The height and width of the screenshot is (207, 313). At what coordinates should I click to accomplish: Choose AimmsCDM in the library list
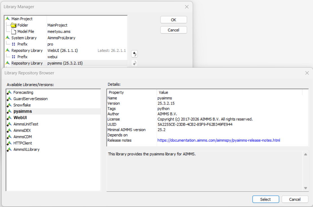[22, 137]
